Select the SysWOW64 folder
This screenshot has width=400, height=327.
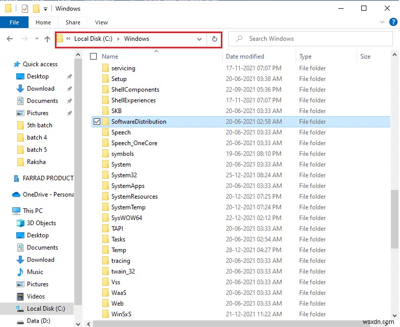tap(127, 217)
